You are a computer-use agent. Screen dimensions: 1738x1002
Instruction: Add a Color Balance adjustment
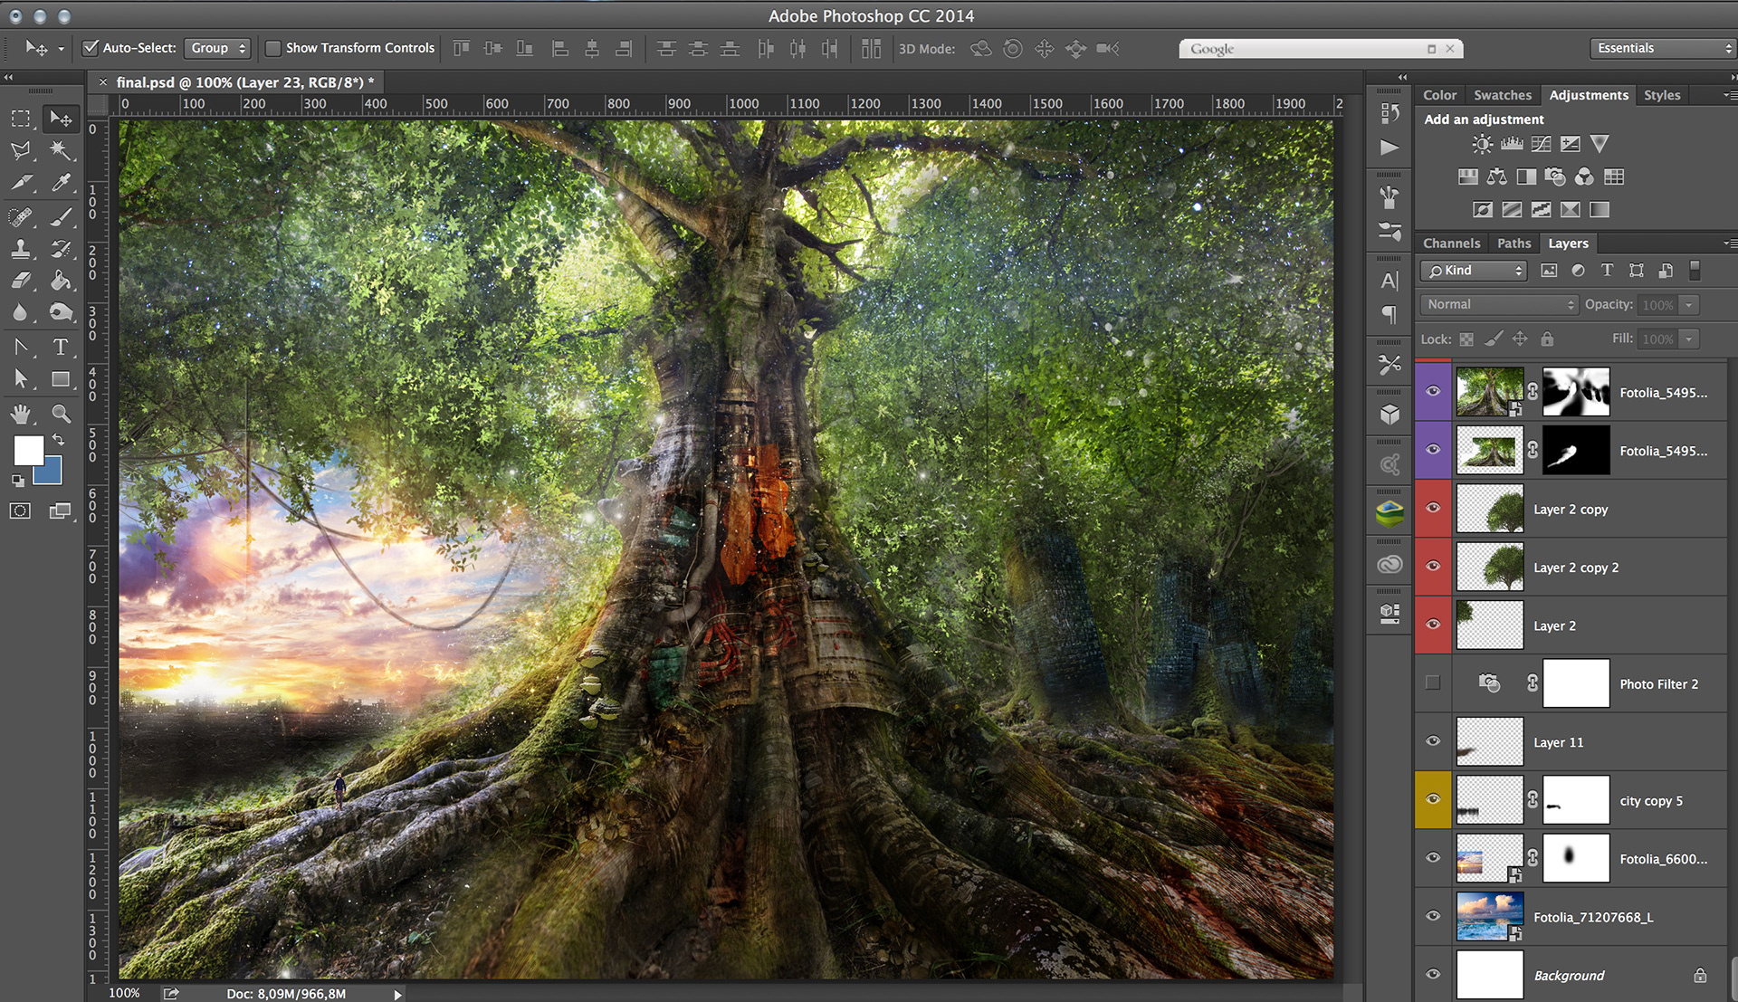(1497, 177)
